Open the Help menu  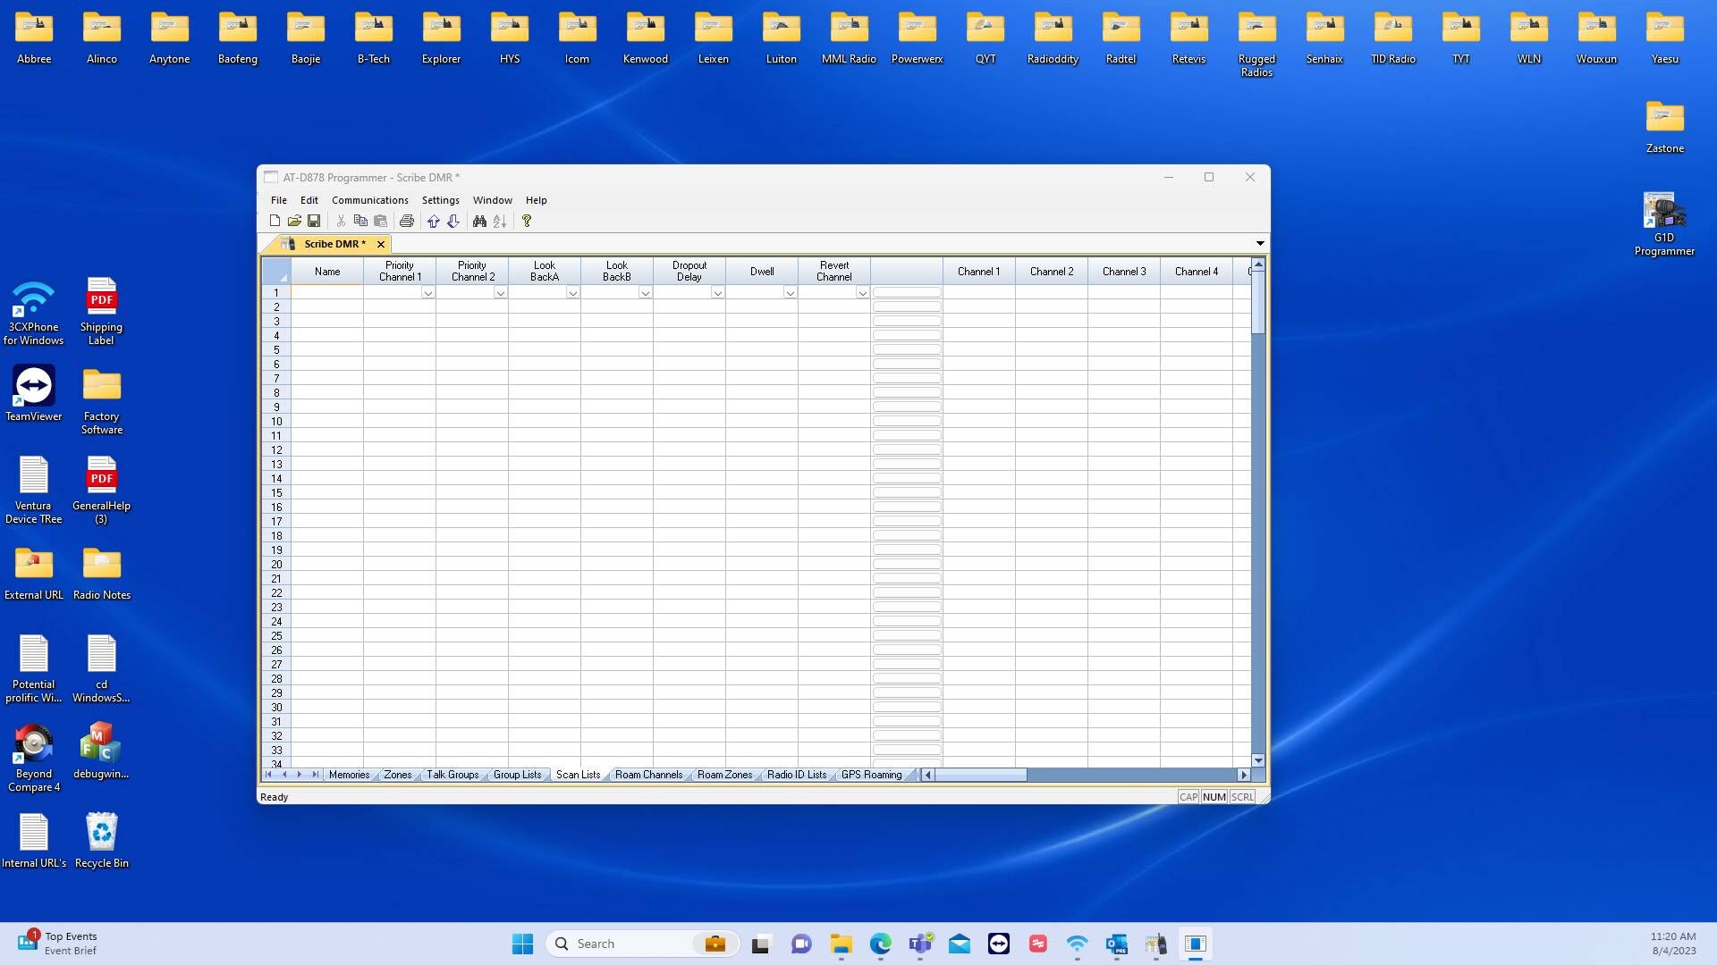[x=537, y=200]
